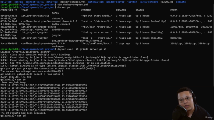Click 'docker exec -it griddb-server gs_sh' command
Viewport: 214px width, 120px height.
tap(82, 49)
